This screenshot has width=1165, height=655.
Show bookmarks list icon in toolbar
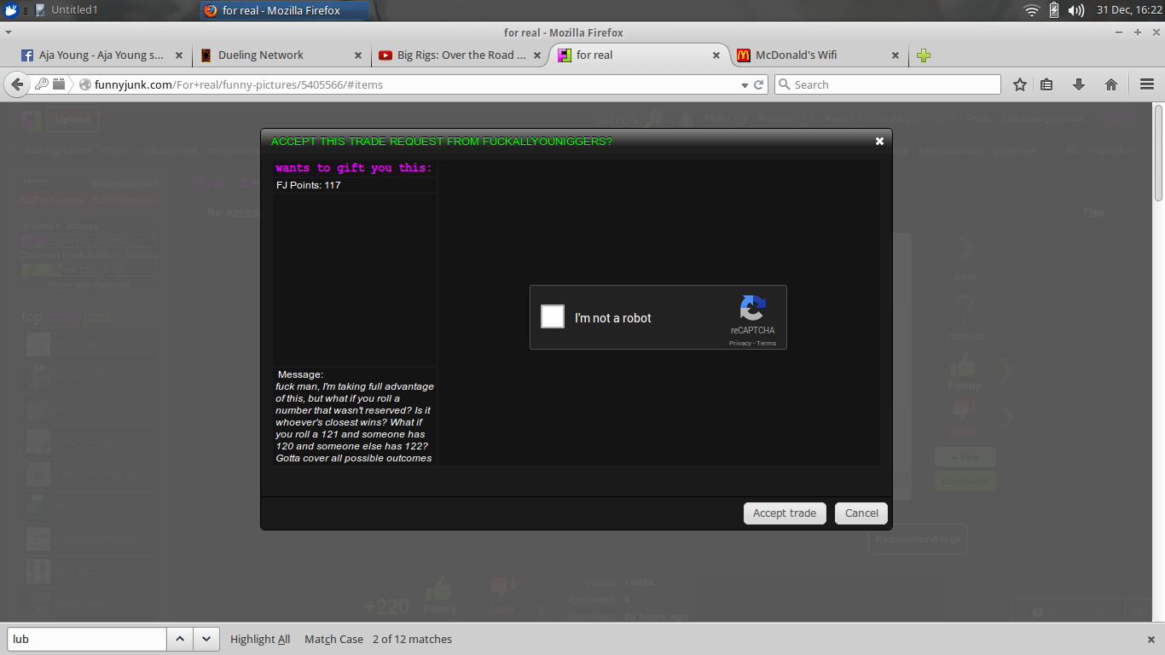(x=1047, y=84)
